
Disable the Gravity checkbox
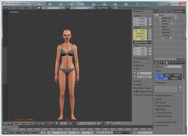(158, 102)
